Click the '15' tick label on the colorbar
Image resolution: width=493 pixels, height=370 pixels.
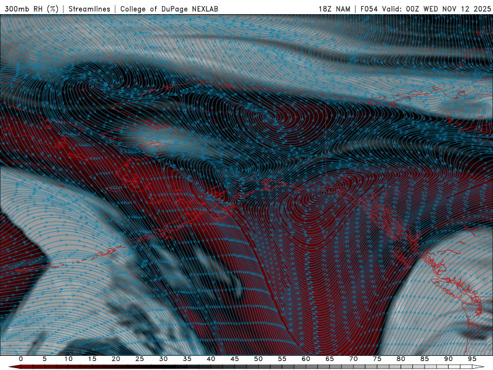92,359
